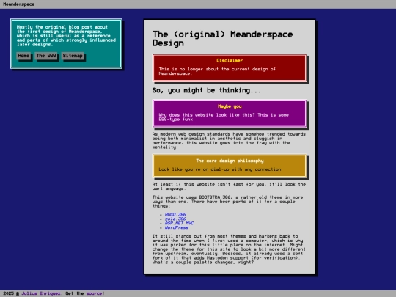Go to the Sitemap button
The width and height of the screenshot is (396, 297).
pos(73,56)
